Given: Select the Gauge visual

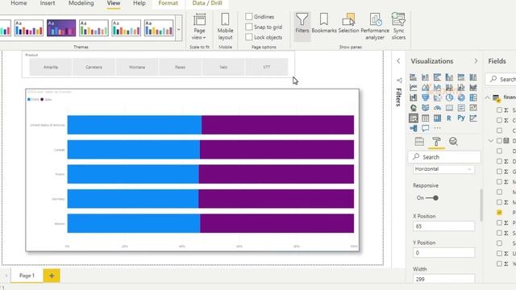Looking at the screenshot, I should point(437,108).
